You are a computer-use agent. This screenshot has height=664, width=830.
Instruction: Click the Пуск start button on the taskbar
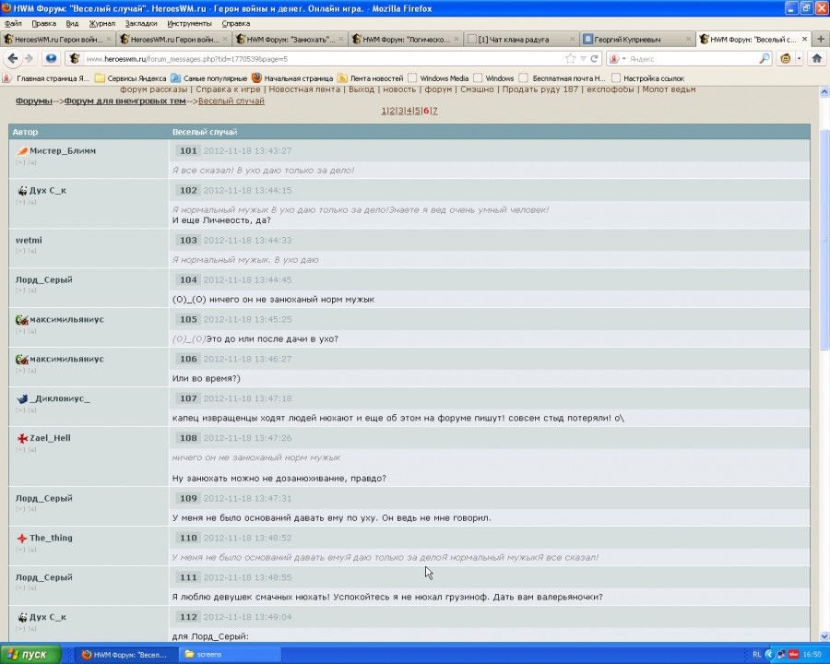(30, 654)
